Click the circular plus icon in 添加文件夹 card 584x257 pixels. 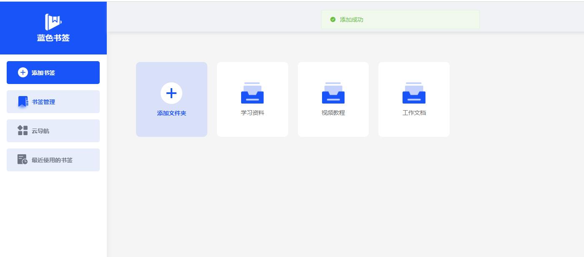tap(171, 93)
